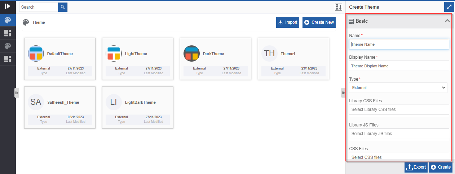455x174 pixels.
Task: Click the Create New button
Action: (319, 22)
